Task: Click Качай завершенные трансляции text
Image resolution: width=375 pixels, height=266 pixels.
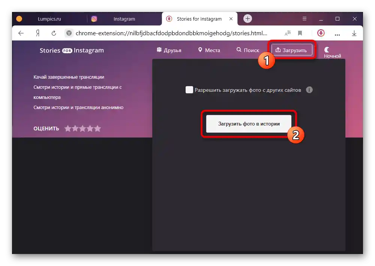Action: click(x=69, y=77)
